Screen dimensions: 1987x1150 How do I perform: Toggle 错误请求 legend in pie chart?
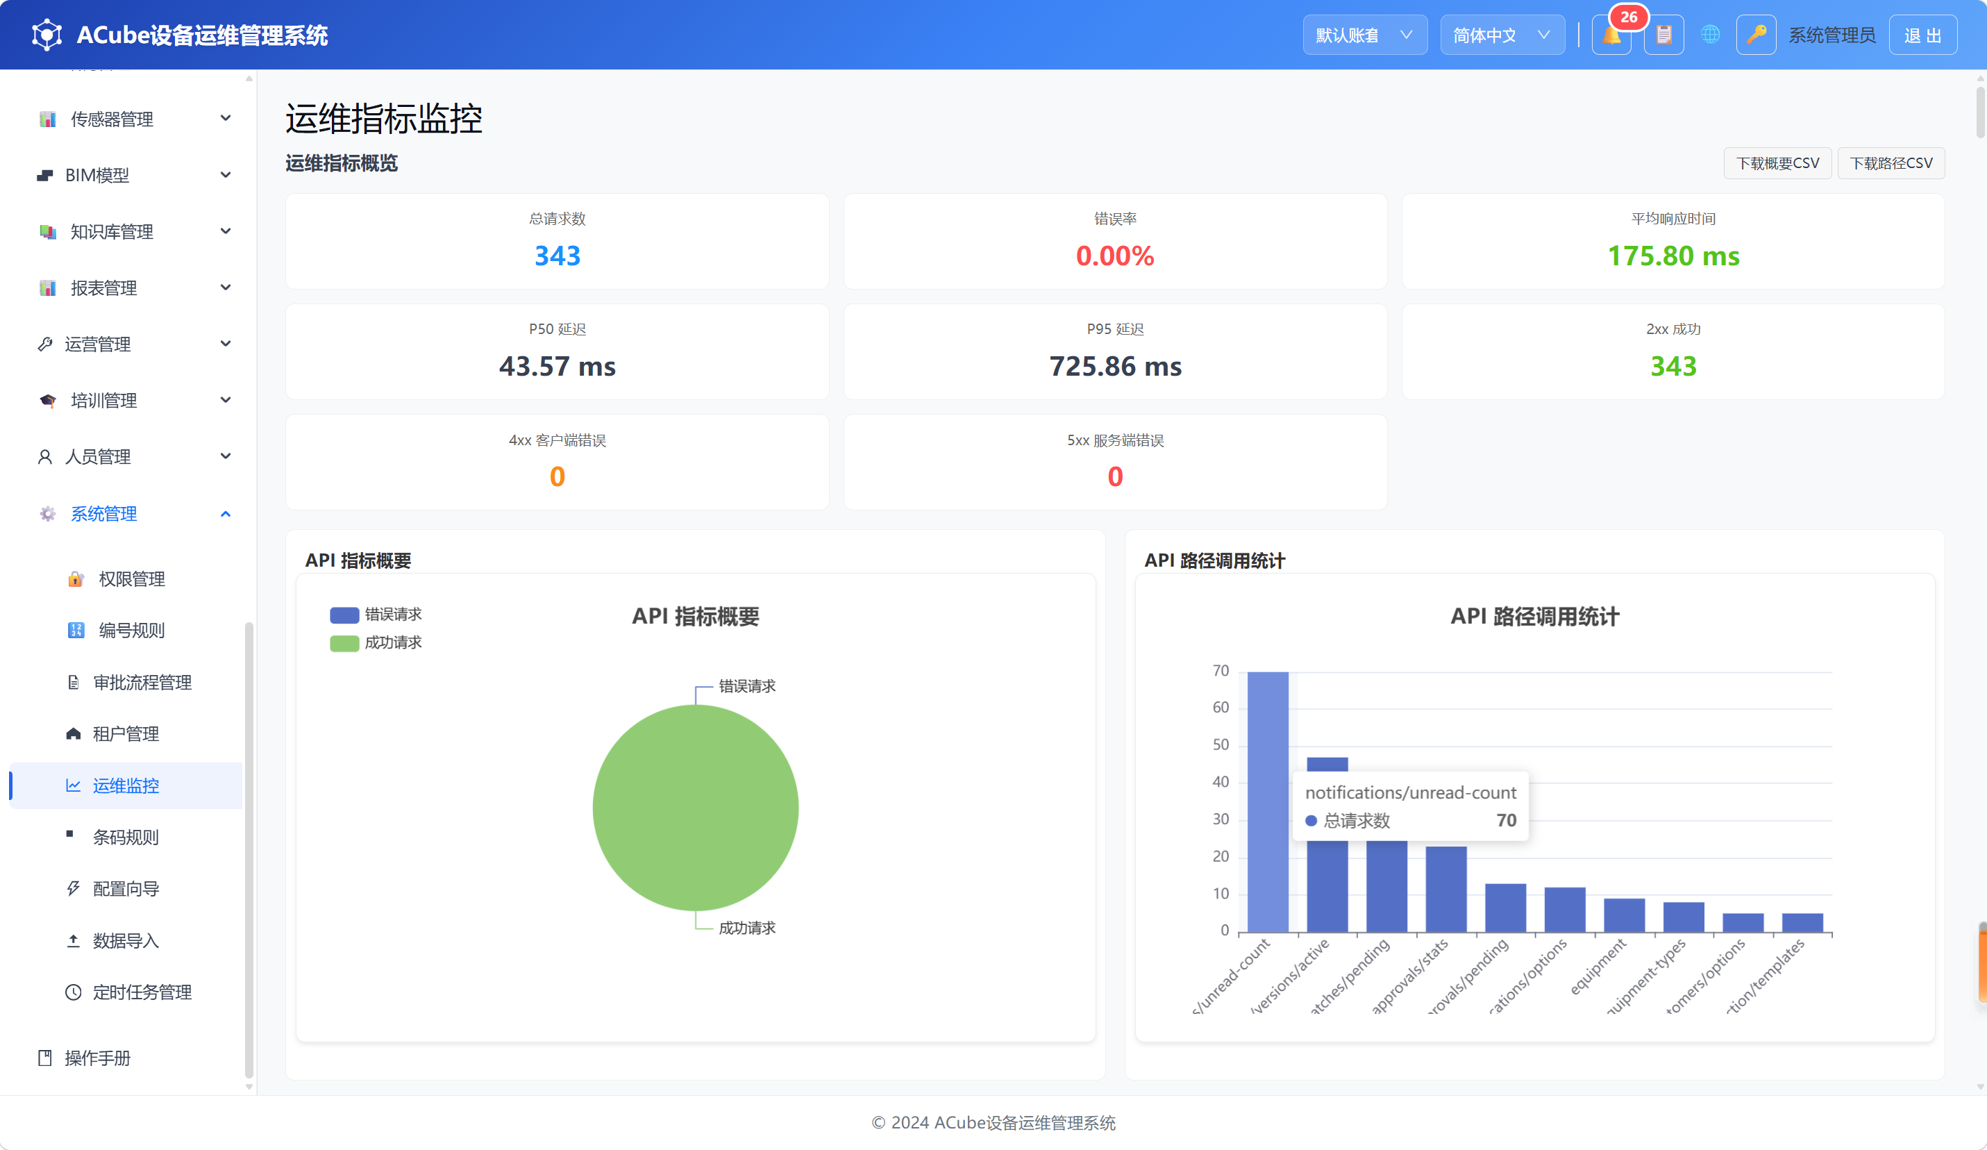pos(376,615)
